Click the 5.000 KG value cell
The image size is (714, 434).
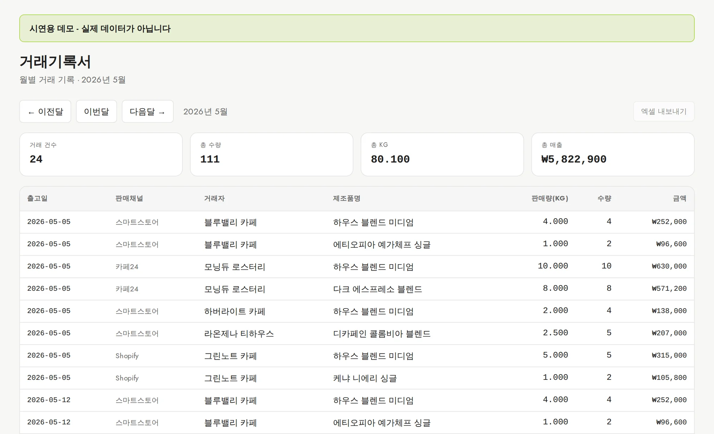click(555, 355)
